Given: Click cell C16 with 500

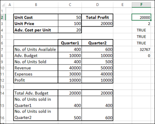Looking at the screenshot, I should pos(70,114).
